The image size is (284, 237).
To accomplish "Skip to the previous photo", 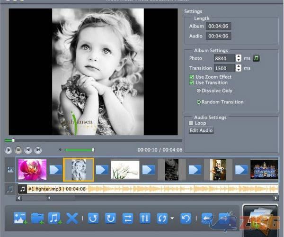I will [28, 150].
